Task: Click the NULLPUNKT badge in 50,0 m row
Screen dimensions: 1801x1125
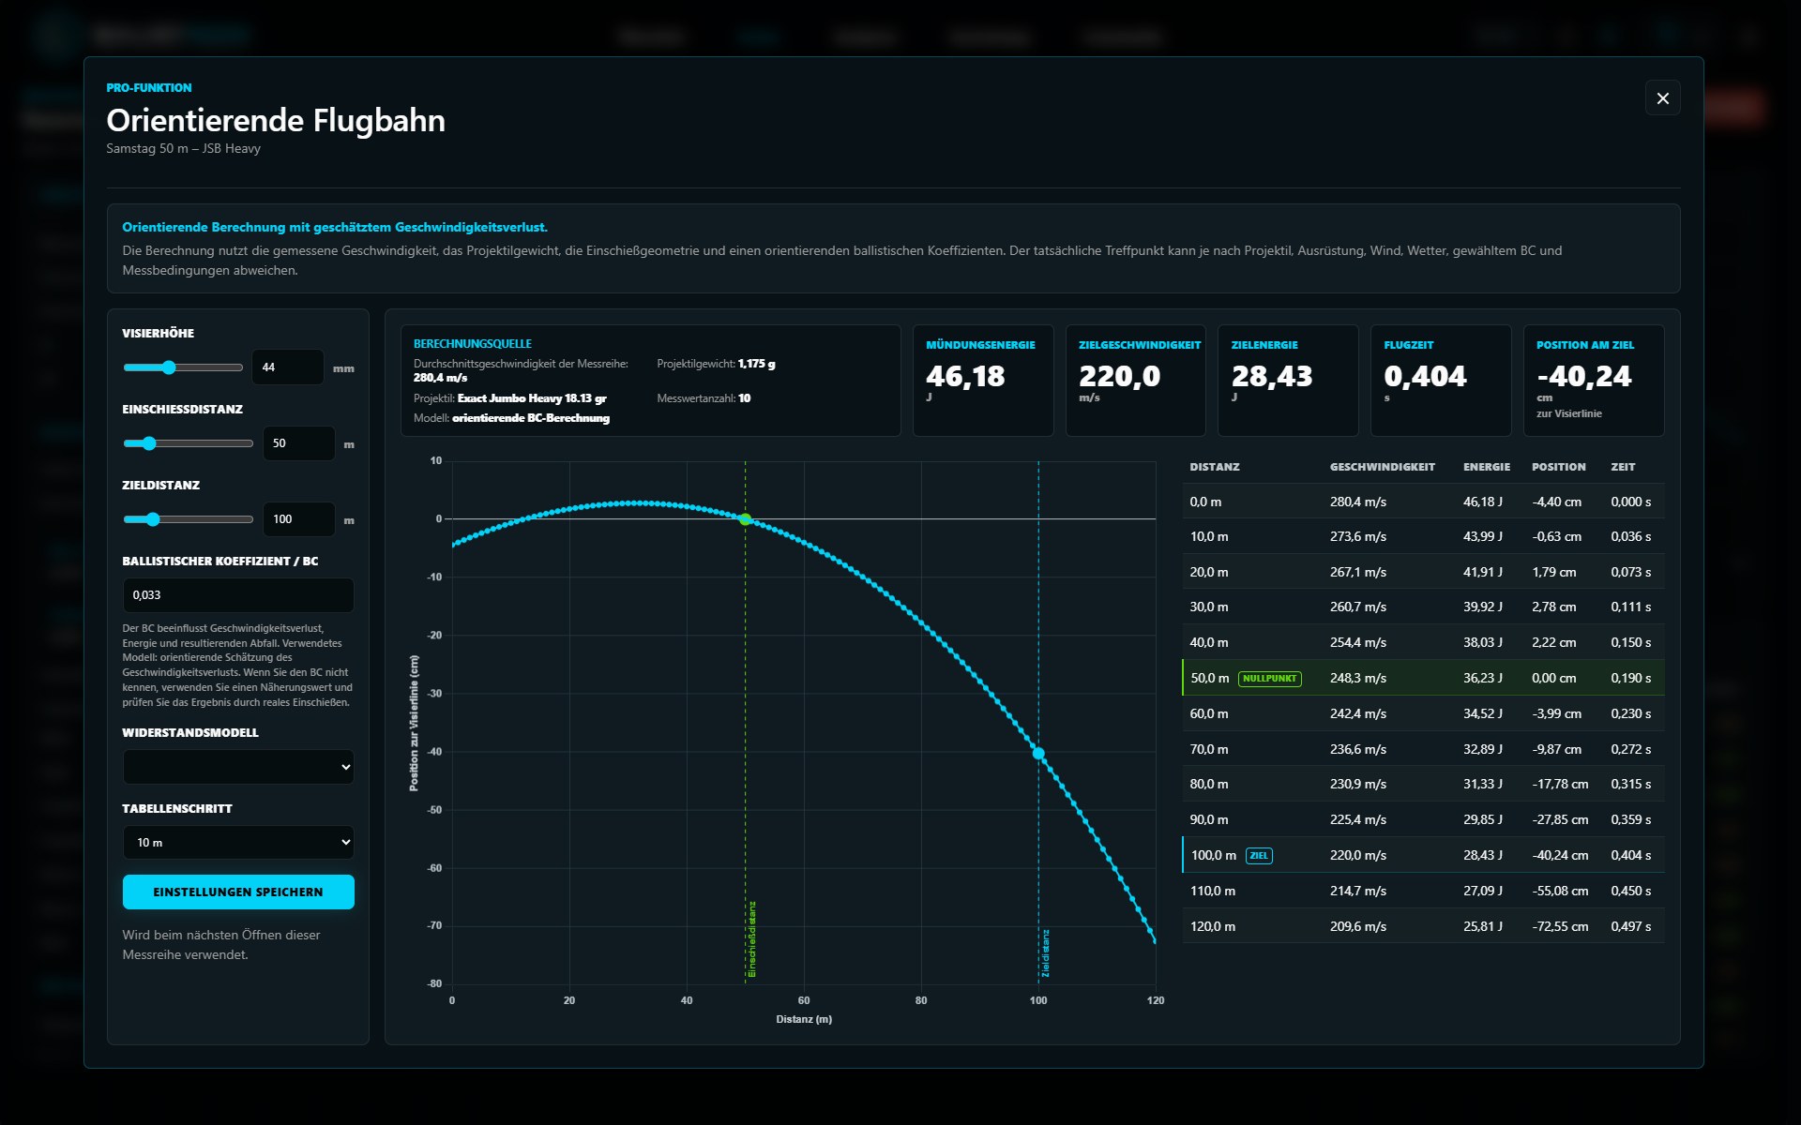Action: [1270, 679]
